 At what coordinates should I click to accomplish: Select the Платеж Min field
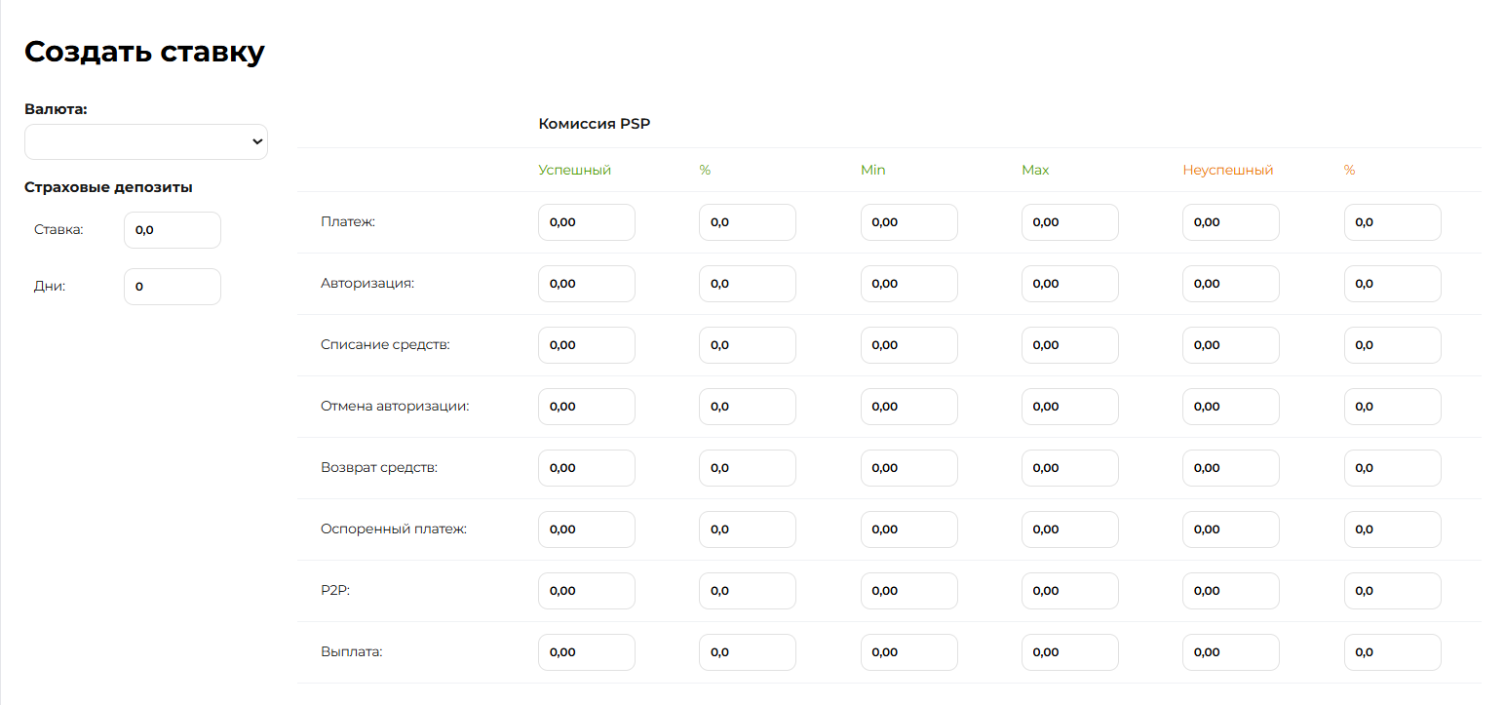click(908, 222)
